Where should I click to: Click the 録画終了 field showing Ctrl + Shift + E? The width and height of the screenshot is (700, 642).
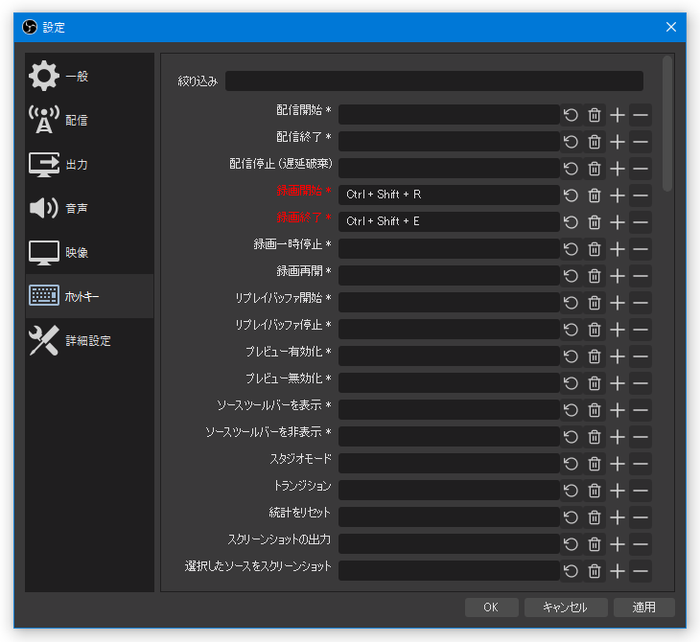449,222
